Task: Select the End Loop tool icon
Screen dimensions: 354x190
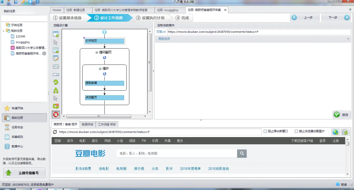Action: (56, 106)
